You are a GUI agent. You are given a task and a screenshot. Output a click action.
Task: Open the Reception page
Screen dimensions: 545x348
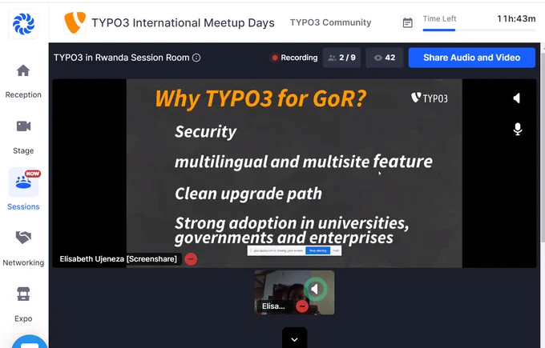click(23, 81)
